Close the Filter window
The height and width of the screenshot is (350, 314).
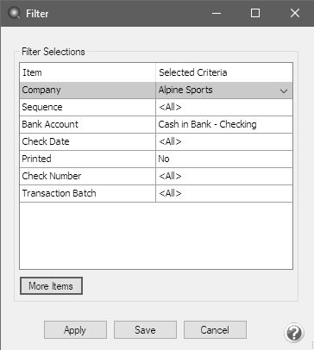coord(295,13)
